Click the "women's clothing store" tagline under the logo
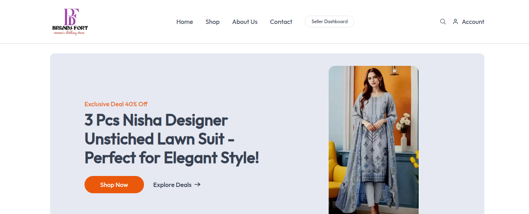Viewport: 529px width, 214px height. [69, 33]
